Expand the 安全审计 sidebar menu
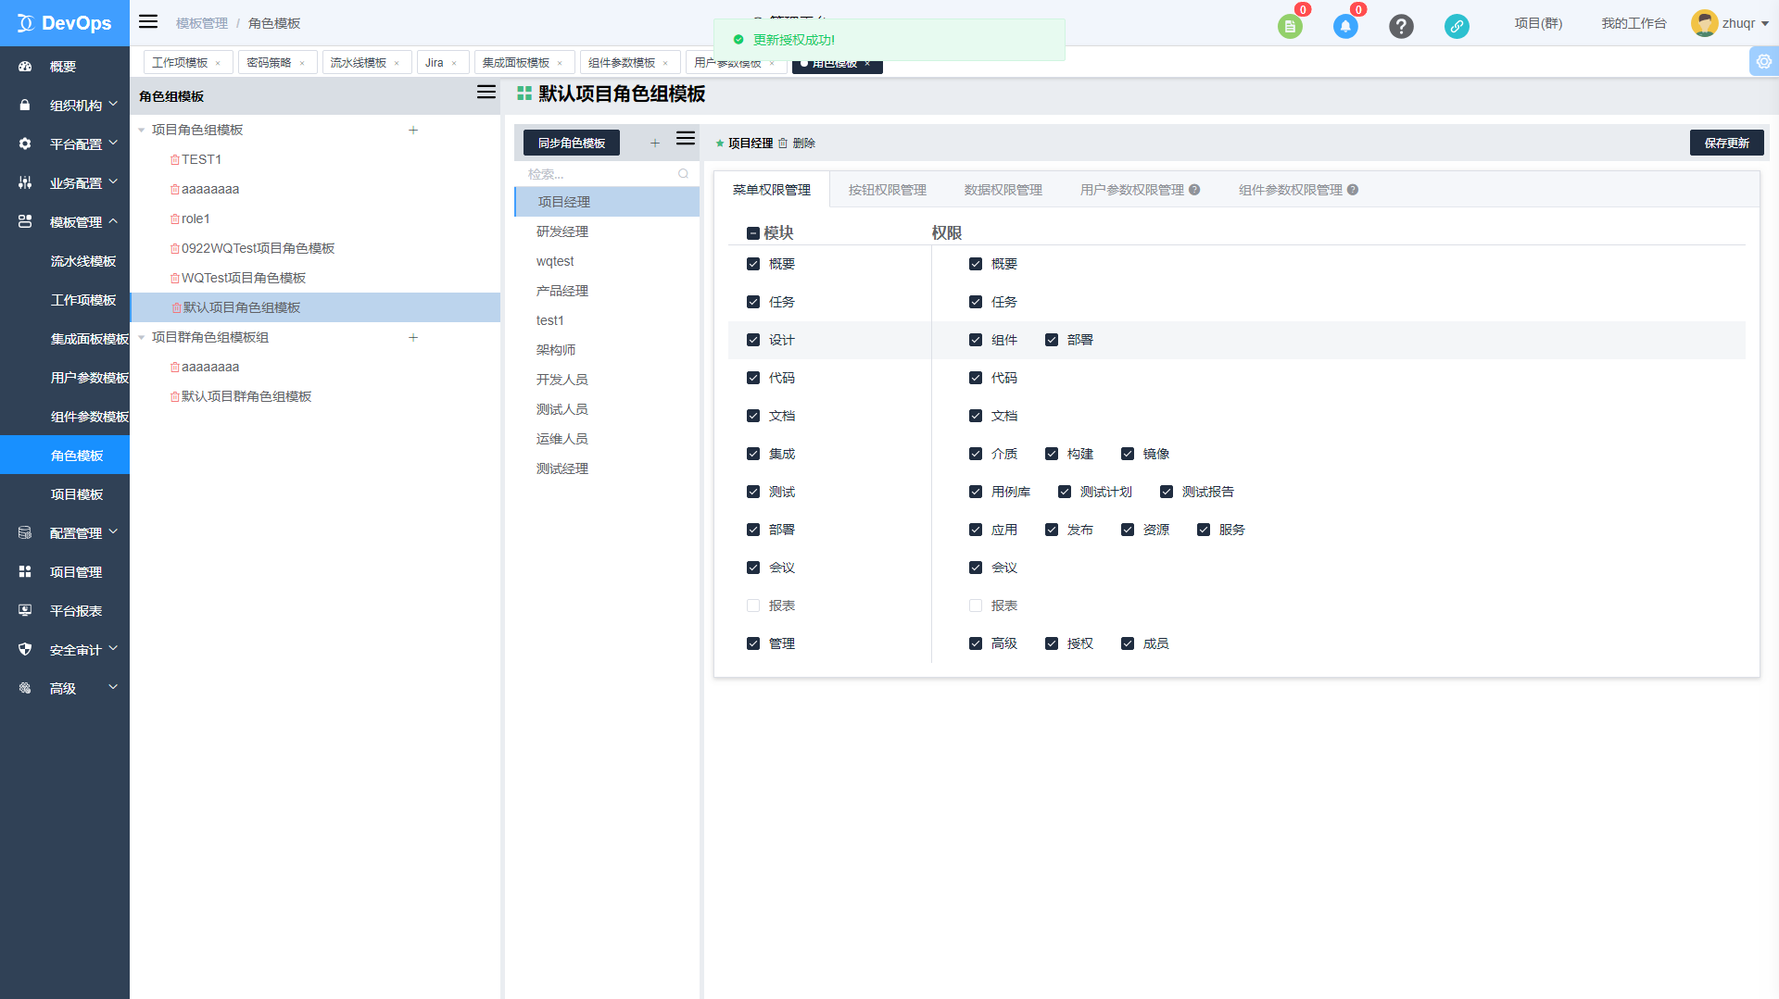Screen dimensions: 1779x999 pos(65,650)
